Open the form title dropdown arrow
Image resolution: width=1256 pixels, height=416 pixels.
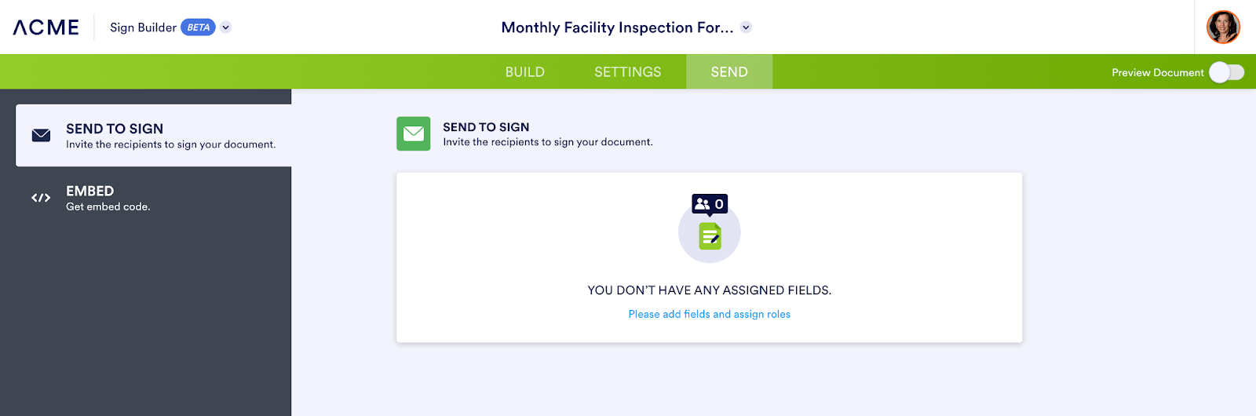746,27
